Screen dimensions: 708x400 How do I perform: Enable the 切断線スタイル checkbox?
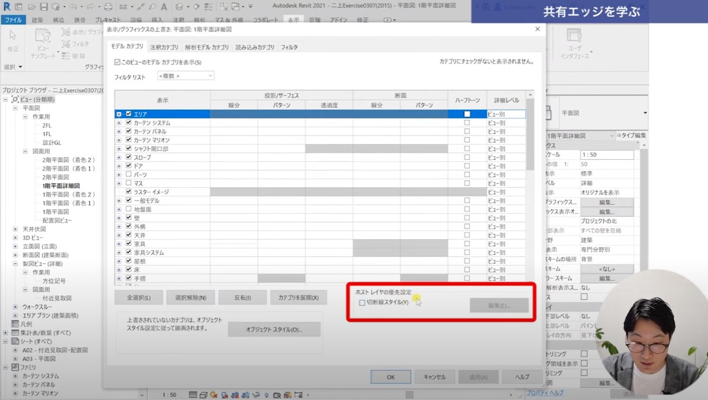pos(362,303)
